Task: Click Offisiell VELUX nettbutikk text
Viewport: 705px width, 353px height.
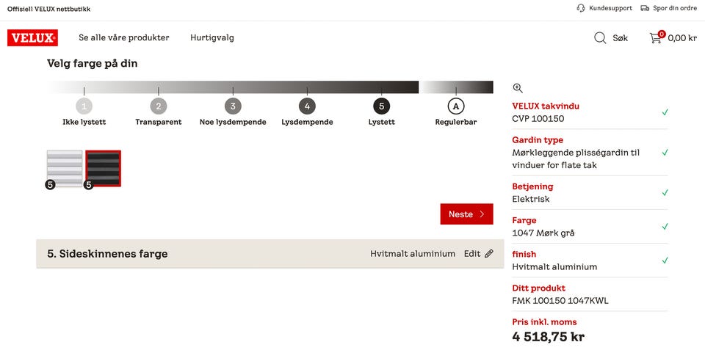Action: (x=48, y=9)
